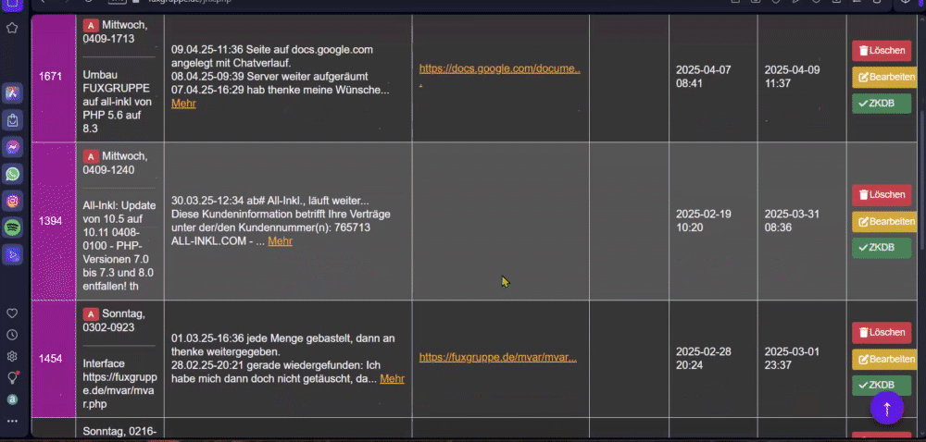Image resolution: width=926 pixels, height=442 pixels.
Task: Expand 'Mehr' in the 1671 notes
Action: 183,104
